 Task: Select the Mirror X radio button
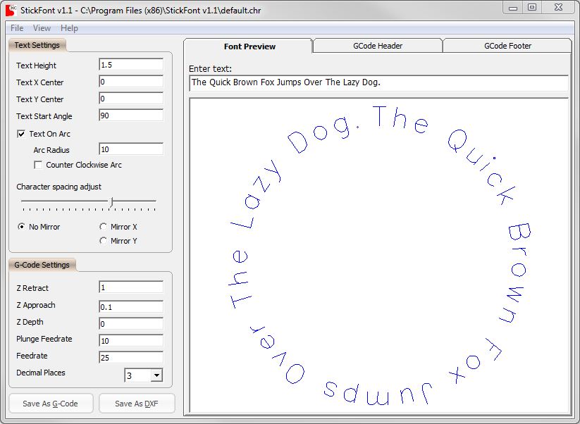pos(103,227)
